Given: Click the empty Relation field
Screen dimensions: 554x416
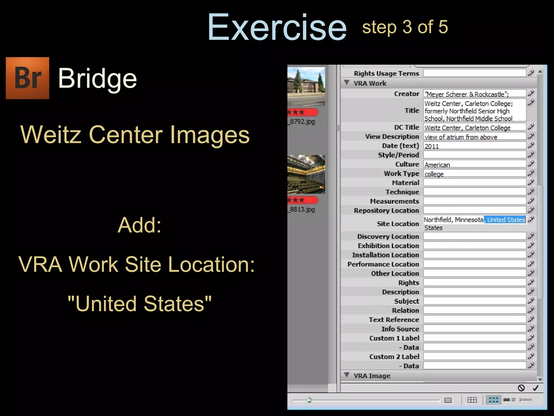Looking at the screenshot, I should pyautogui.click(x=475, y=310).
